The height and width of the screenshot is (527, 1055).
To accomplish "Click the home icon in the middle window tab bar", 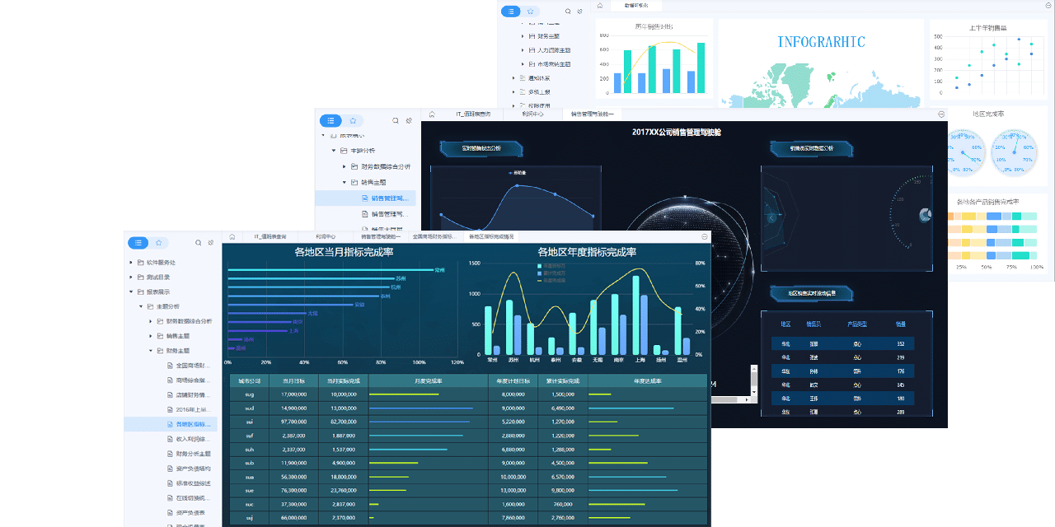I will click(x=431, y=114).
